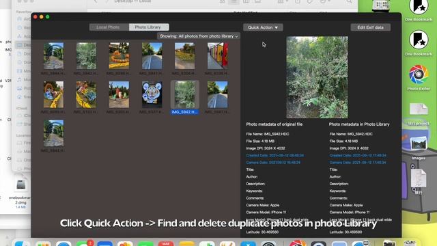This screenshot has height=246, width=437.
Task: Select the cartoon tiger photo thumbnail
Action: (152, 94)
